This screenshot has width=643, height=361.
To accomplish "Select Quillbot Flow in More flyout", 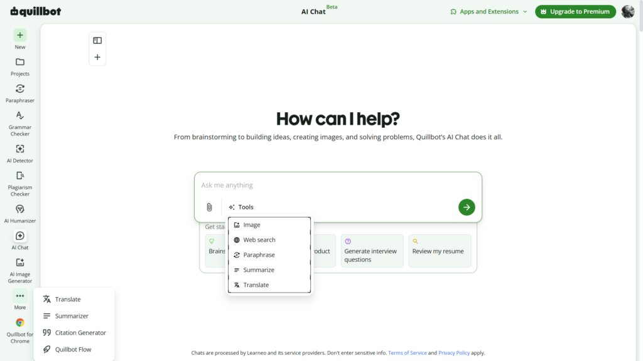I will (x=74, y=350).
